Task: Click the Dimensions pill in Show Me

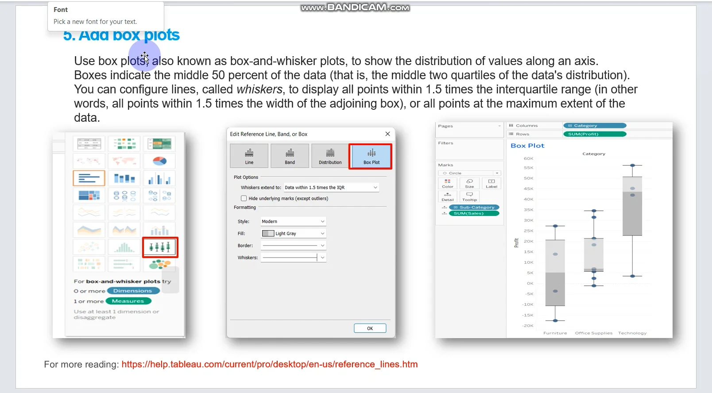Action: [x=133, y=291]
